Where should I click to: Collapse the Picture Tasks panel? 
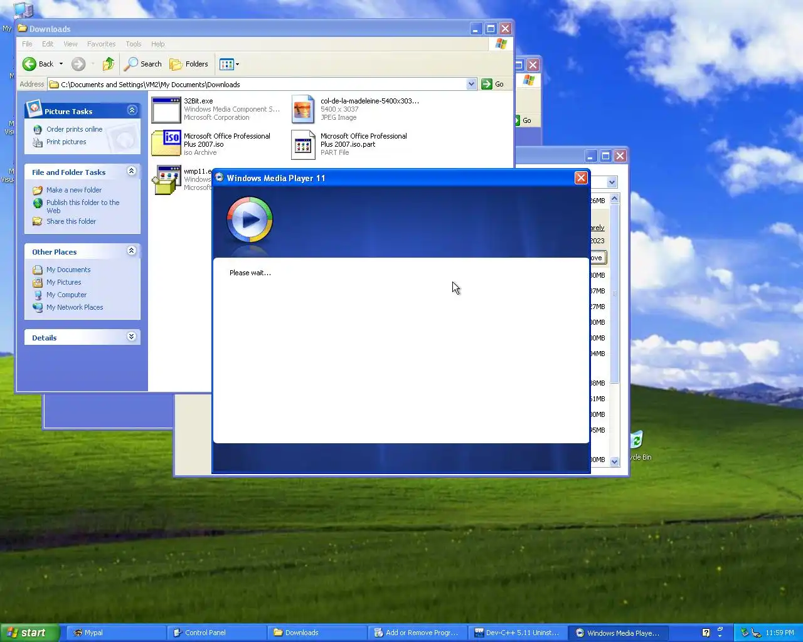tap(132, 110)
